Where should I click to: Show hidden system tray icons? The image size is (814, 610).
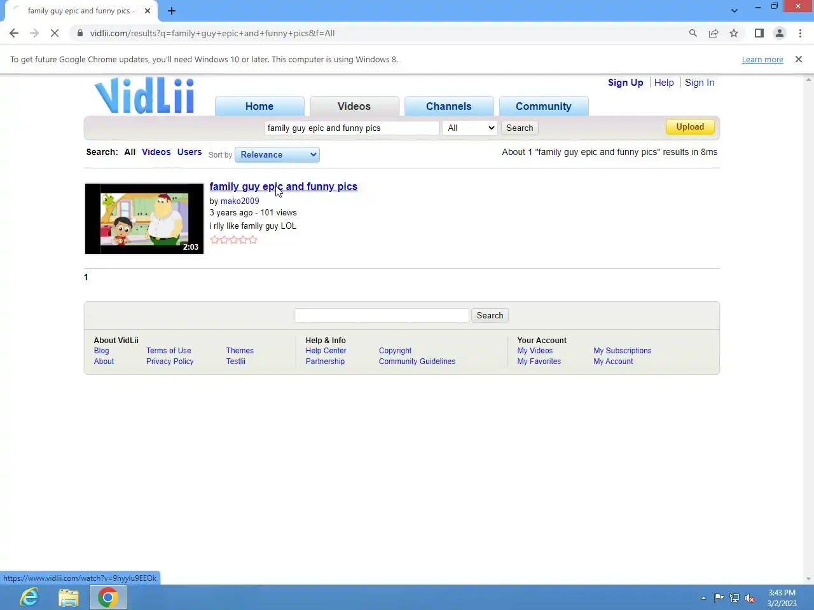(703, 598)
